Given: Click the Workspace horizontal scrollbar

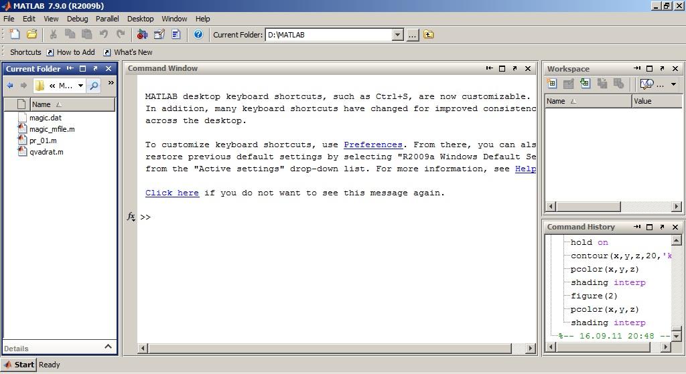Looking at the screenshot, I should click(588, 206).
